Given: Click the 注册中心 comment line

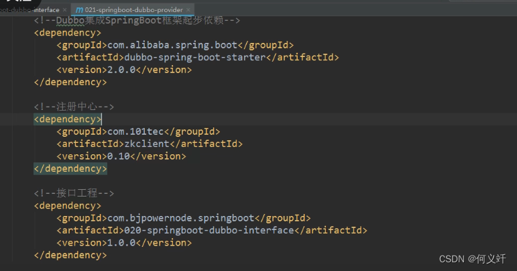Looking at the screenshot, I should tap(74, 107).
